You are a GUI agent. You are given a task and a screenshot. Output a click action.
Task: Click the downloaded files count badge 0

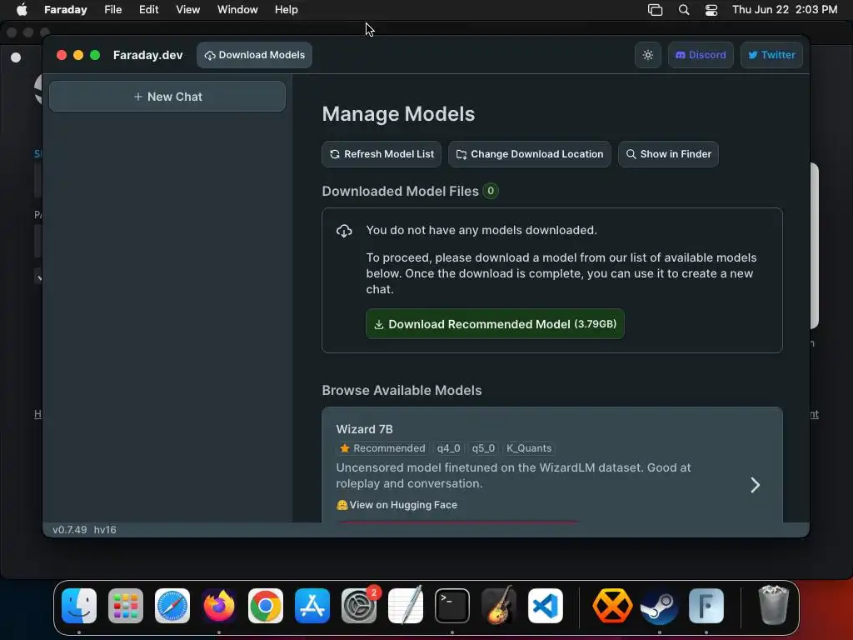tap(491, 191)
